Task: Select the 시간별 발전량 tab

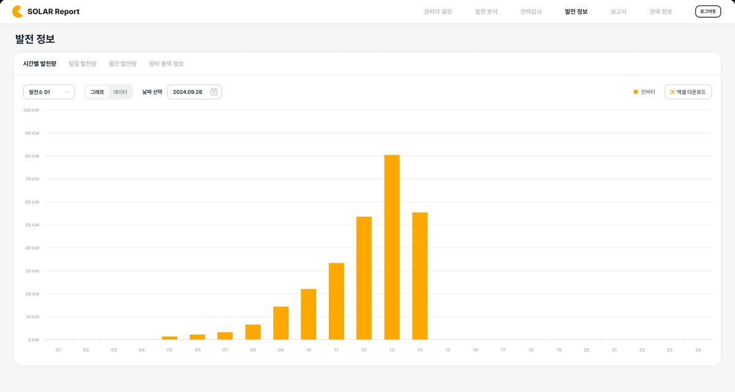Action: point(40,64)
